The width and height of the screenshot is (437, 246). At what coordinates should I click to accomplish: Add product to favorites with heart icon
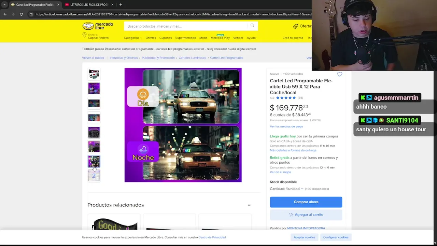[x=340, y=74]
